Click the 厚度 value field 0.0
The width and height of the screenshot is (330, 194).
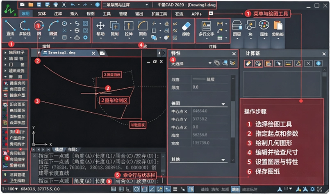210,87
